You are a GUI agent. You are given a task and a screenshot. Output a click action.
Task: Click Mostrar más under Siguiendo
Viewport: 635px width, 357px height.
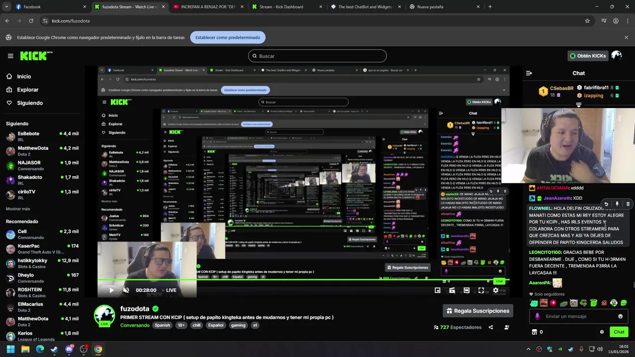pyautogui.click(x=18, y=209)
